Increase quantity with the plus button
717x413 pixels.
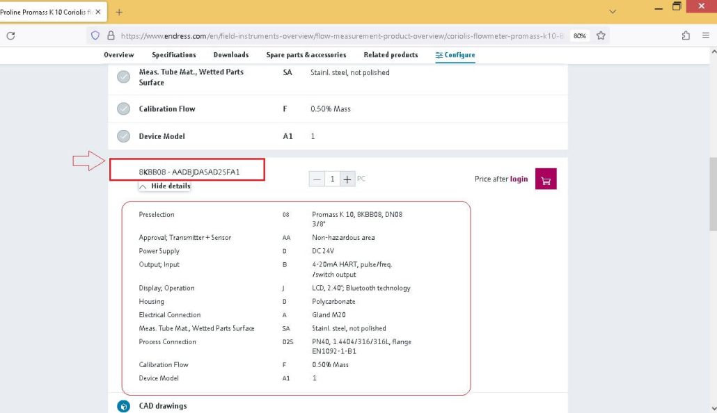click(347, 179)
